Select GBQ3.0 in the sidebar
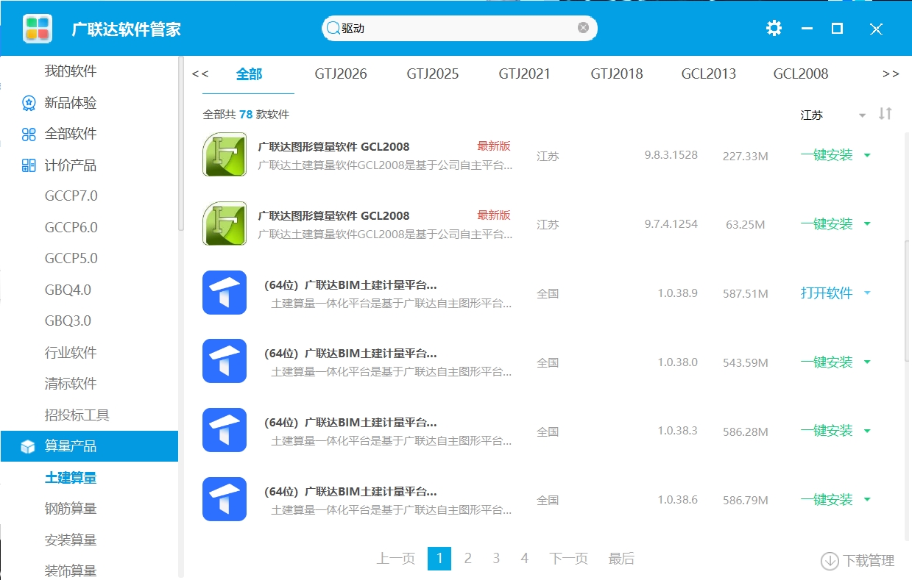 [68, 321]
